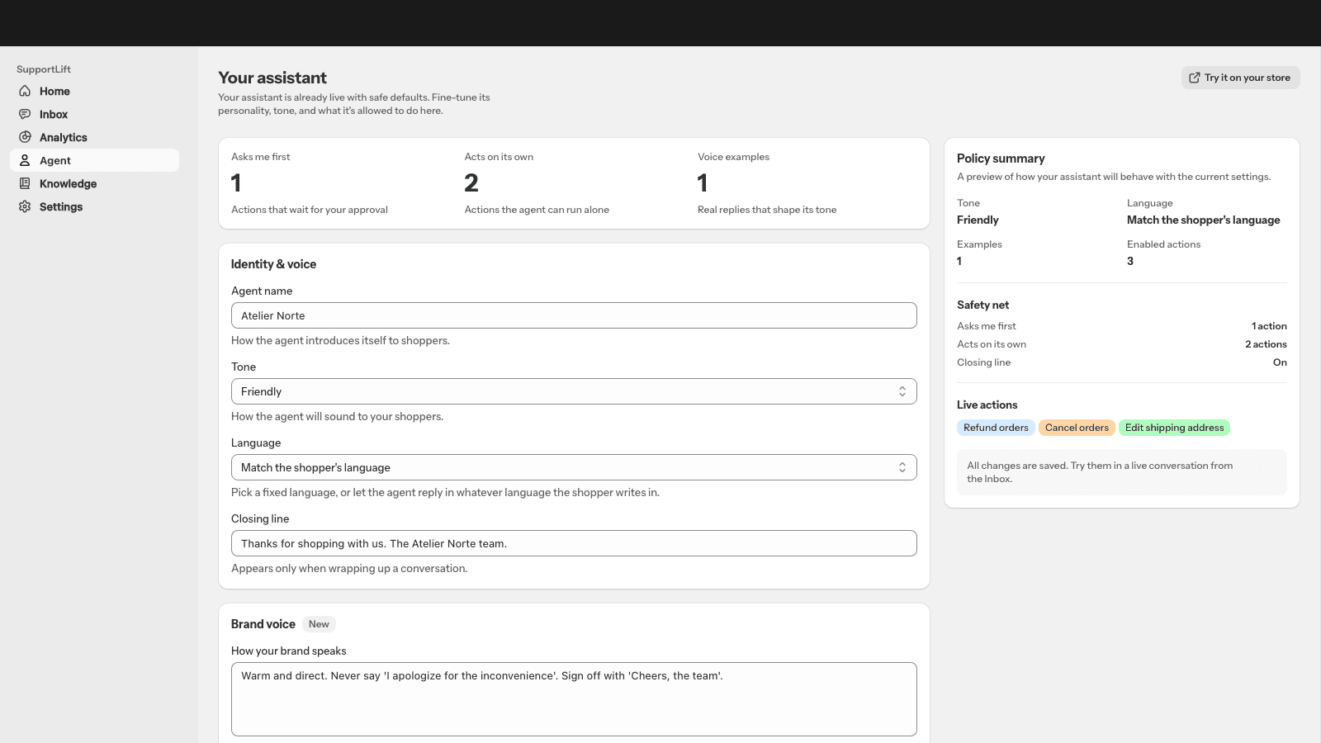Click the Closing line 'On' status

[x=1280, y=362]
